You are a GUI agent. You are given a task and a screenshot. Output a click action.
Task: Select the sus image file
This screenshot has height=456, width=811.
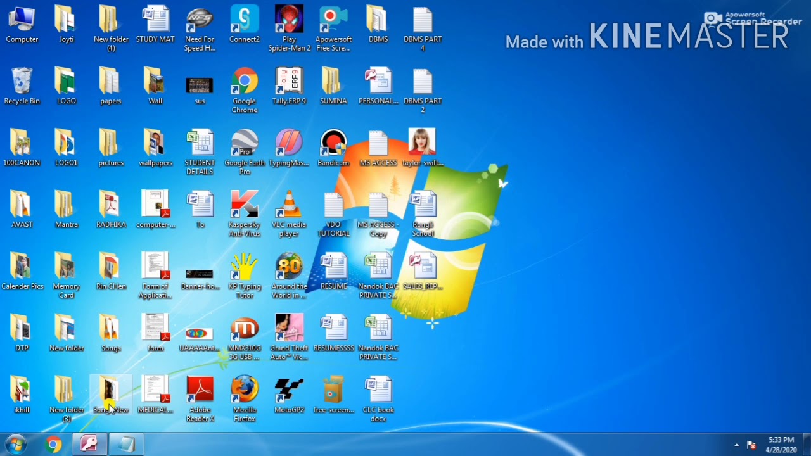coord(200,89)
